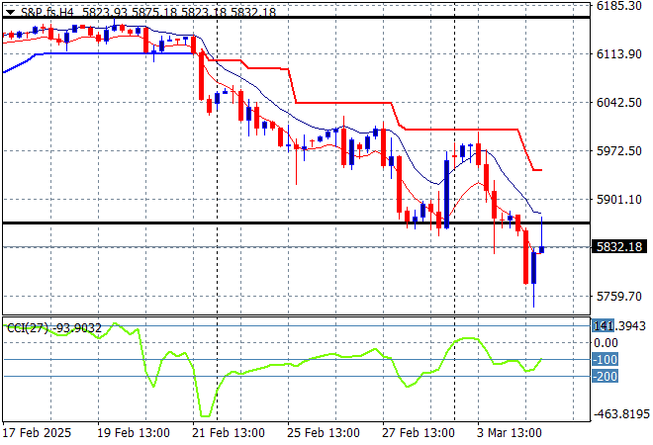Click the 5901.10 price axis label
This screenshot has height=445, width=653.
[618, 200]
